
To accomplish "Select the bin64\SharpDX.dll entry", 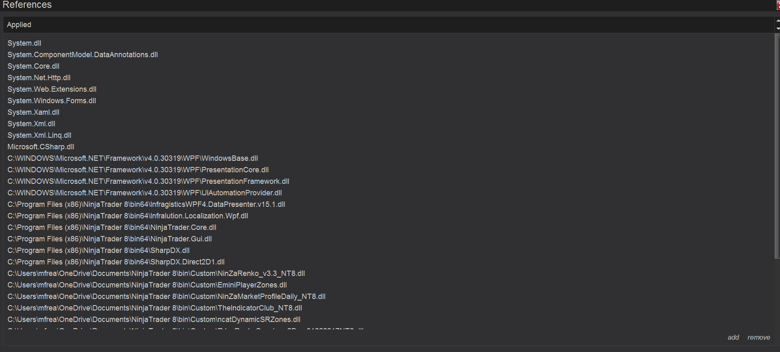I will 98,250.
